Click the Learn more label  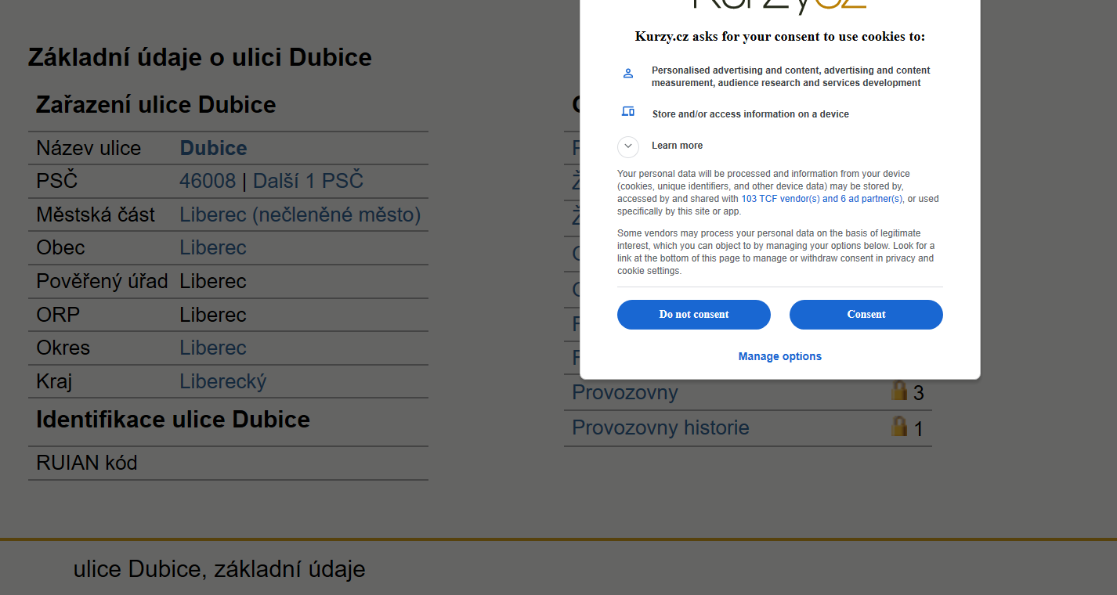tap(677, 146)
